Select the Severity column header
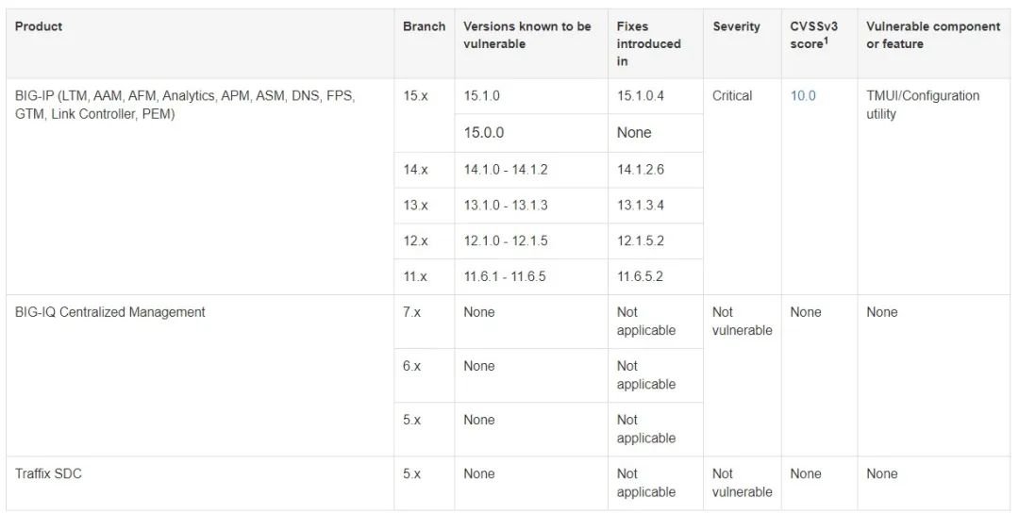This screenshot has width=1019, height=514. (x=736, y=26)
